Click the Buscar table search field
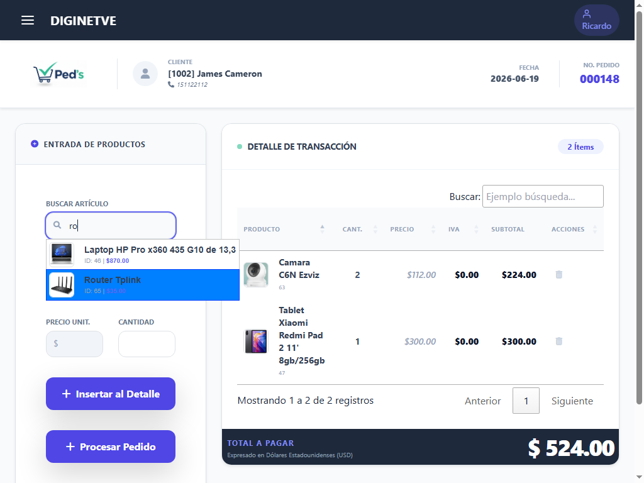644x483 pixels. click(543, 196)
